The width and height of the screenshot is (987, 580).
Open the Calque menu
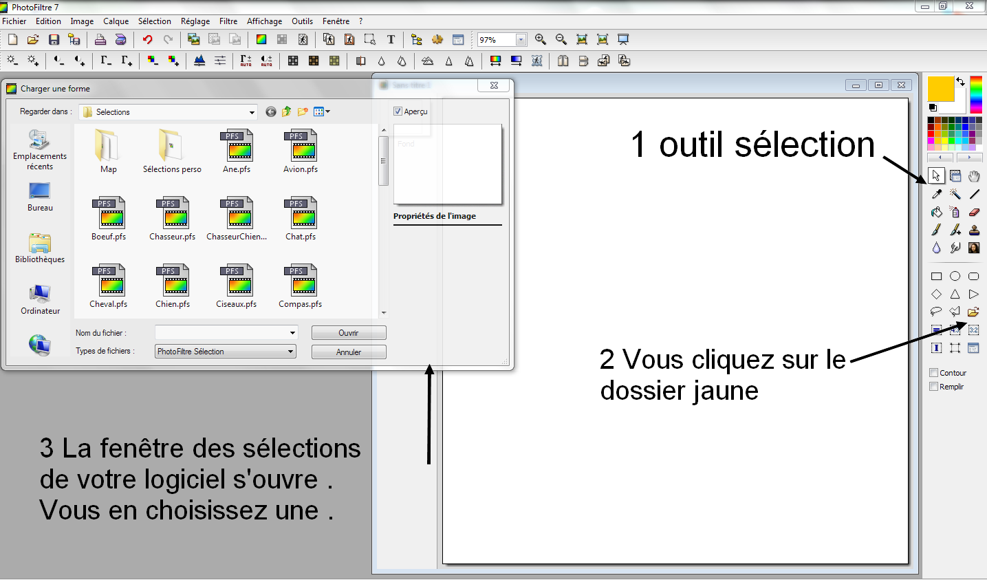(x=116, y=21)
